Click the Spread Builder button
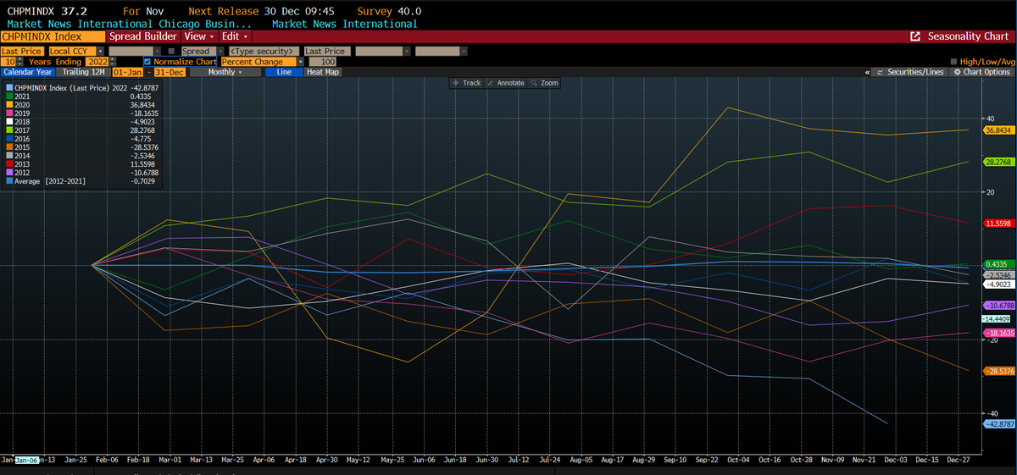 142,36
